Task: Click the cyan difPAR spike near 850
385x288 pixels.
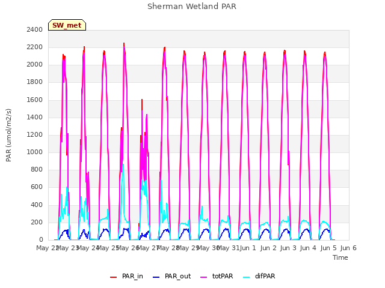Action: pyautogui.click(x=123, y=166)
